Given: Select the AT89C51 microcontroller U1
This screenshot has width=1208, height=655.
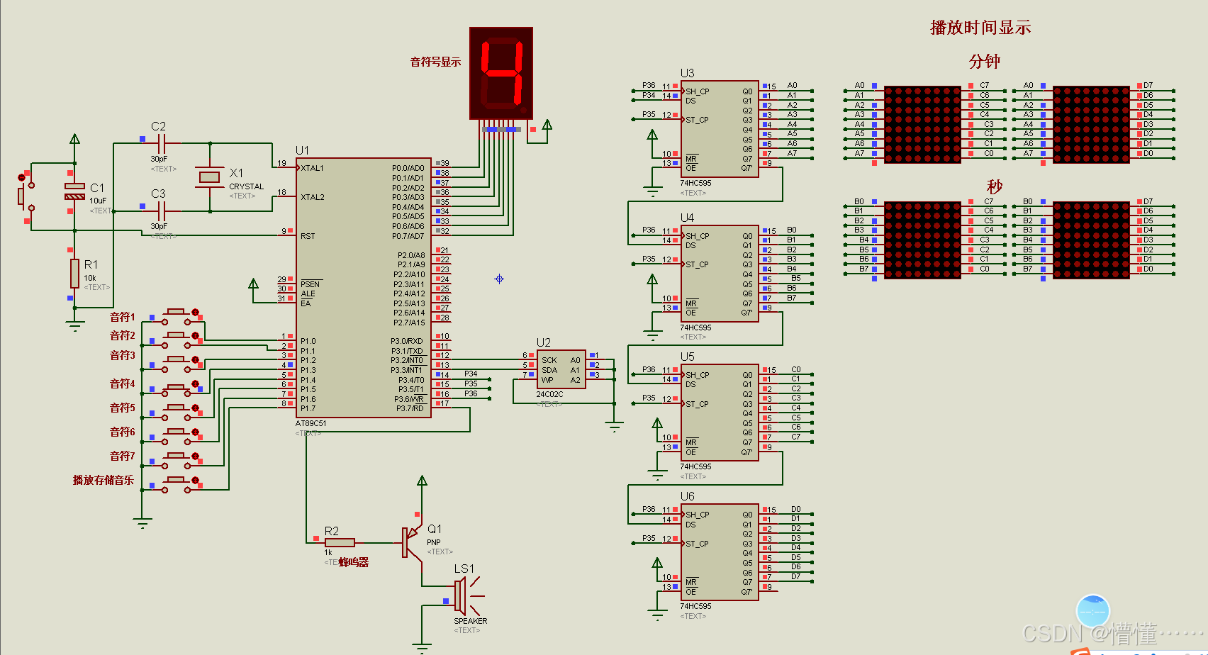Looking at the screenshot, I should (363, 287).
